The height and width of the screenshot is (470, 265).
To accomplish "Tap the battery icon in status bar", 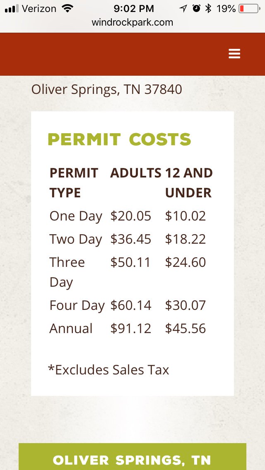I will [x=248, y=8].
